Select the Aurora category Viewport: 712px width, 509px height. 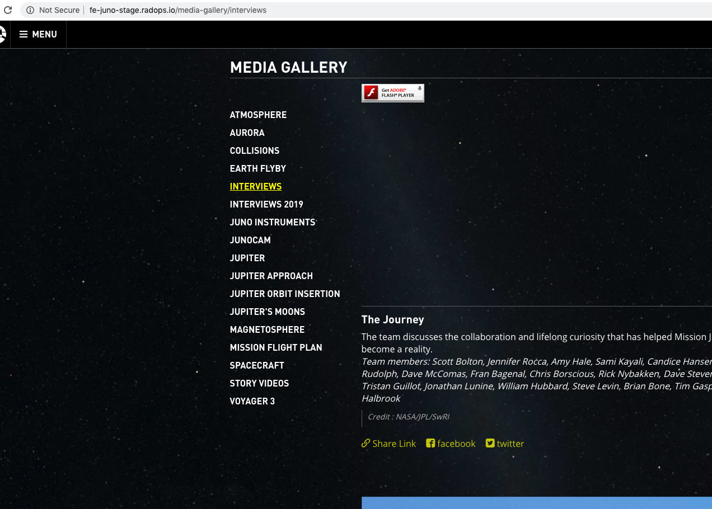pyautogui.click(x=247, y=133)
